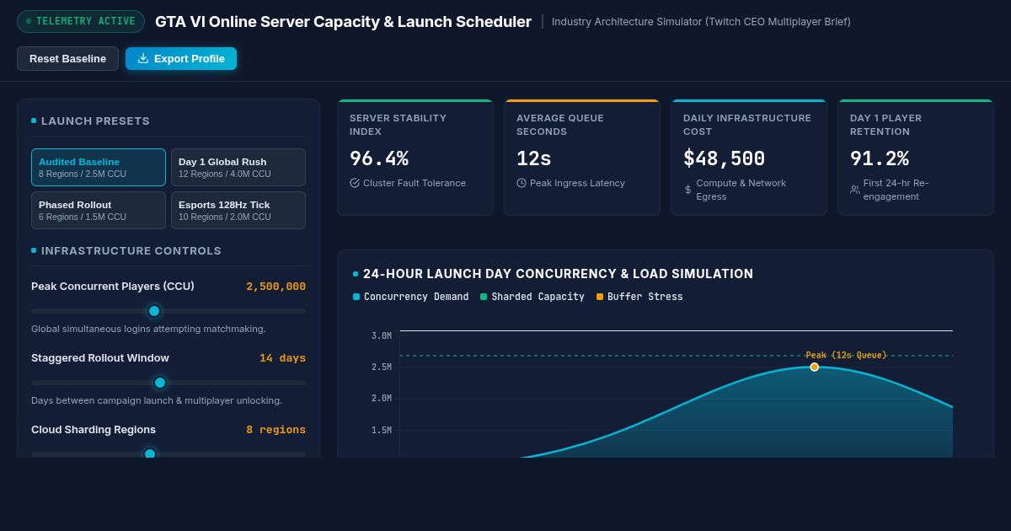Click the GTA VI Online Server Capacity title

pos(343,22)
